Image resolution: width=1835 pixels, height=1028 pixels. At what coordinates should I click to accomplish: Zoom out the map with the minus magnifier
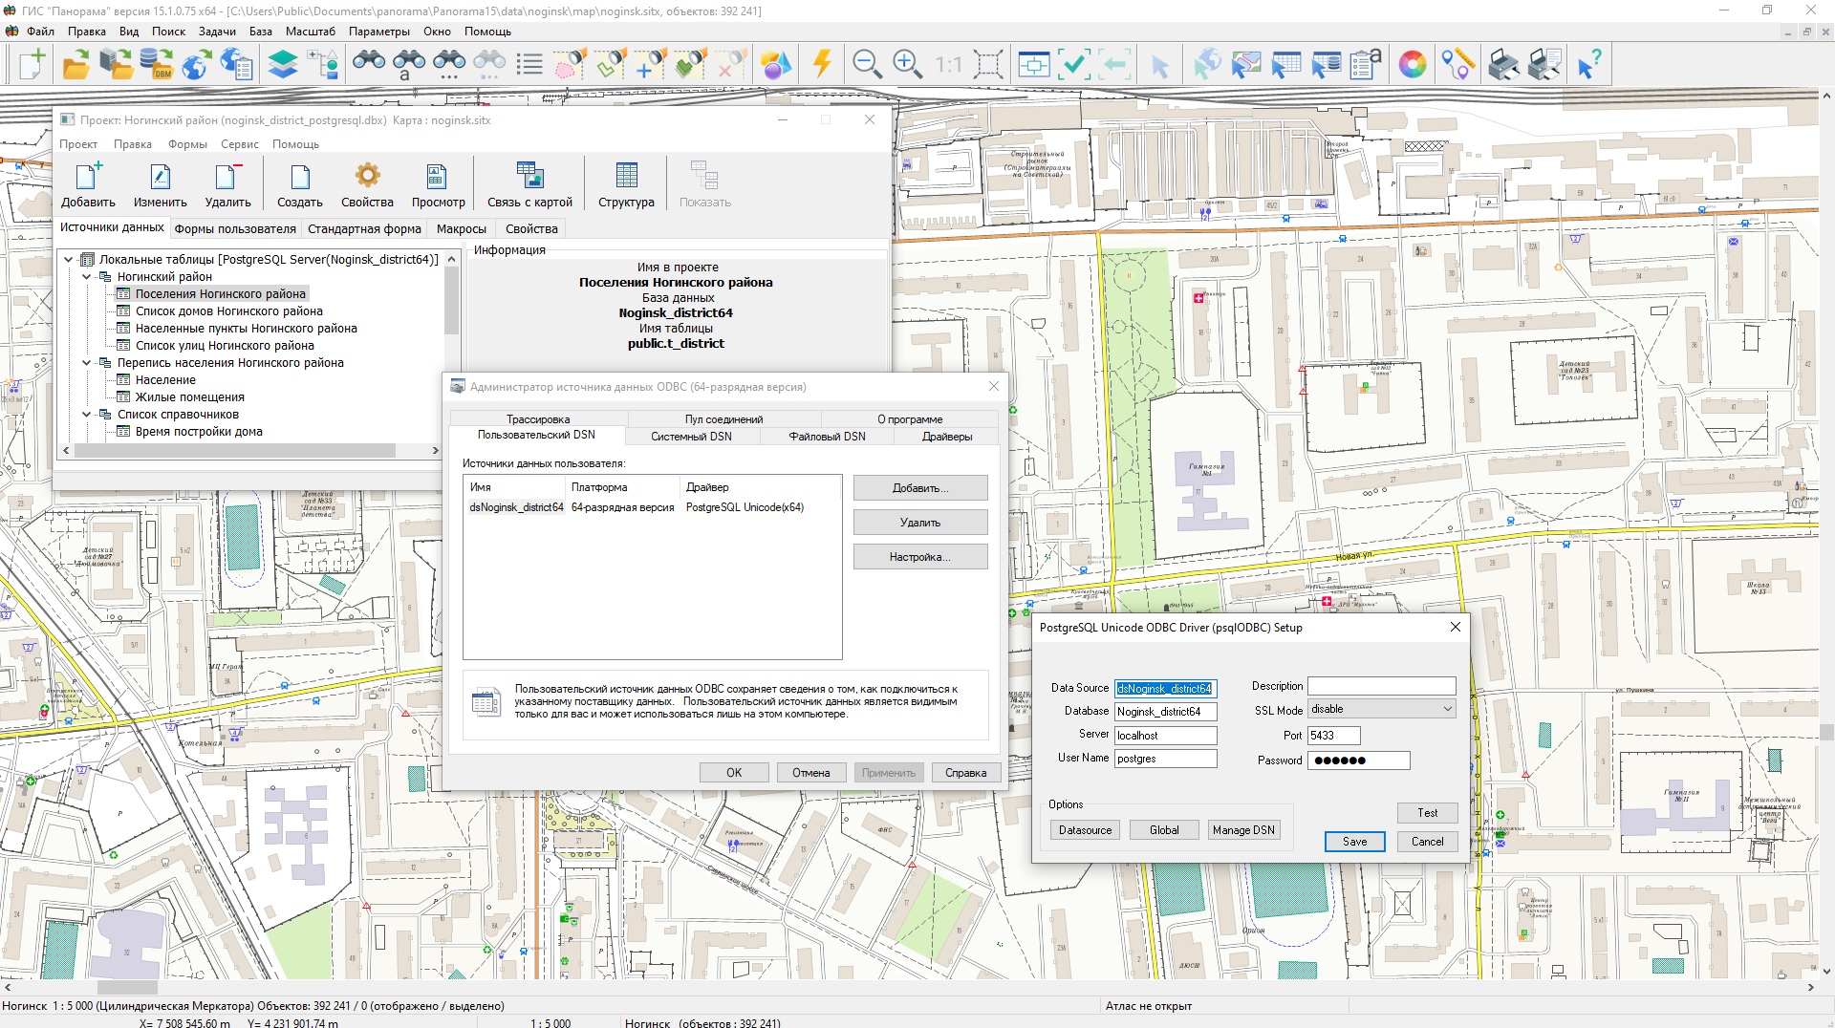pyautogui.click(x=867, y=65)
